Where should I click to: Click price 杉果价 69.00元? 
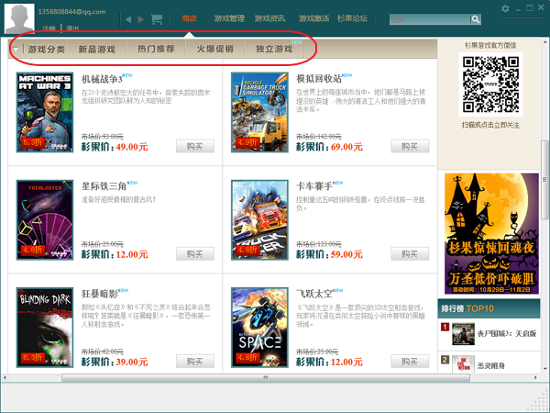329,147
